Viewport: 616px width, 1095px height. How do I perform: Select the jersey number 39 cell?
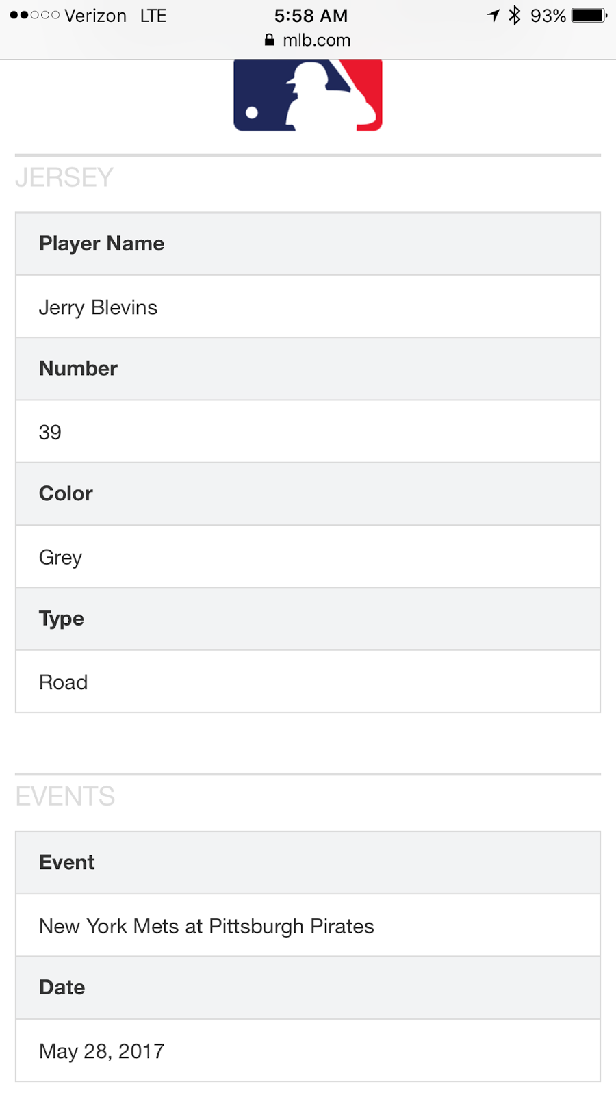(x=308, y=432)
